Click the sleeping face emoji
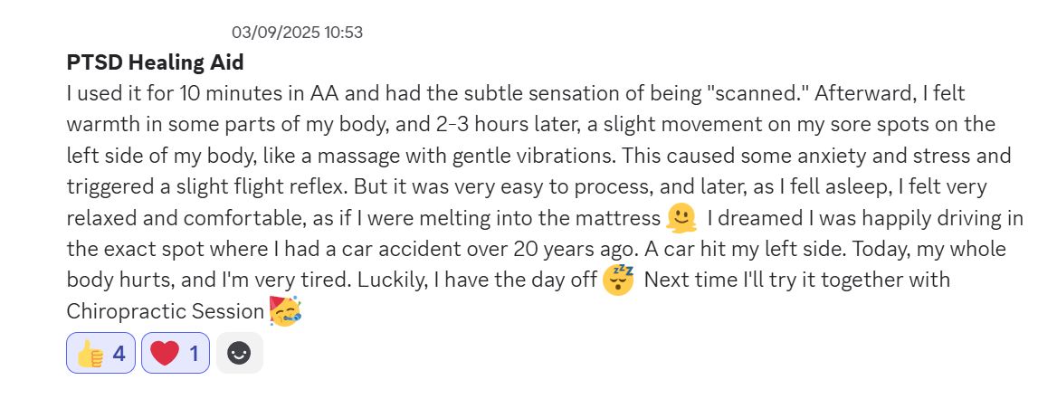 click(x=619, y=280)
